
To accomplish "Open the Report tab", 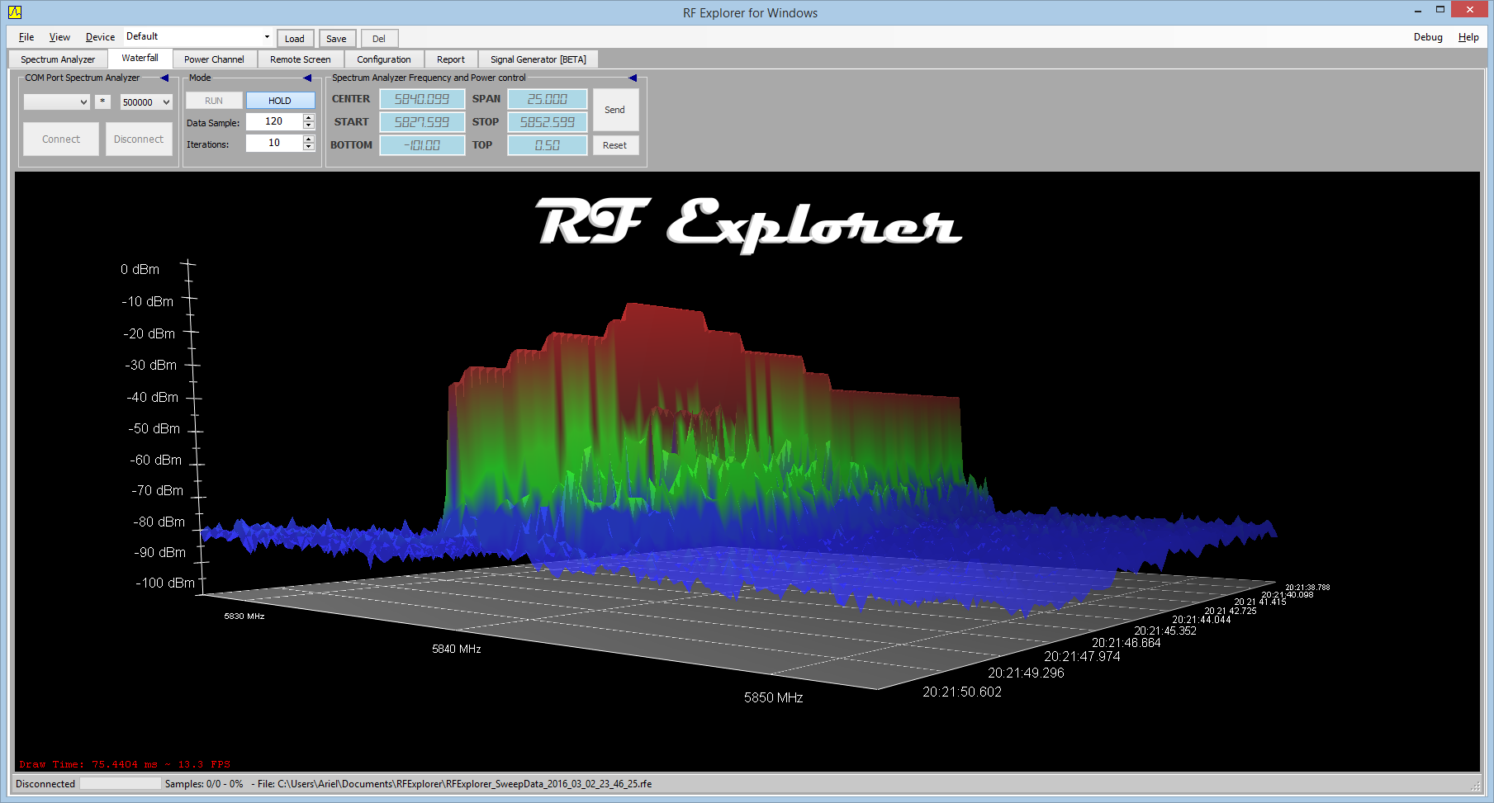I will (451, 59).
